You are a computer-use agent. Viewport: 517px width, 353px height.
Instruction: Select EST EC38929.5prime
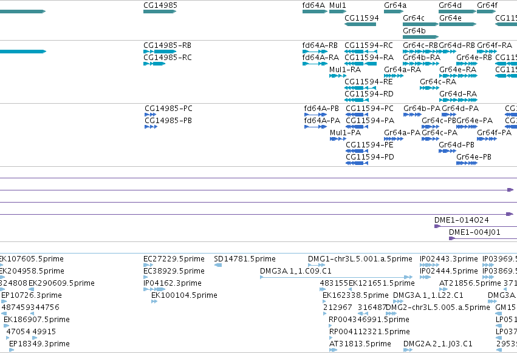click(146, 277)
